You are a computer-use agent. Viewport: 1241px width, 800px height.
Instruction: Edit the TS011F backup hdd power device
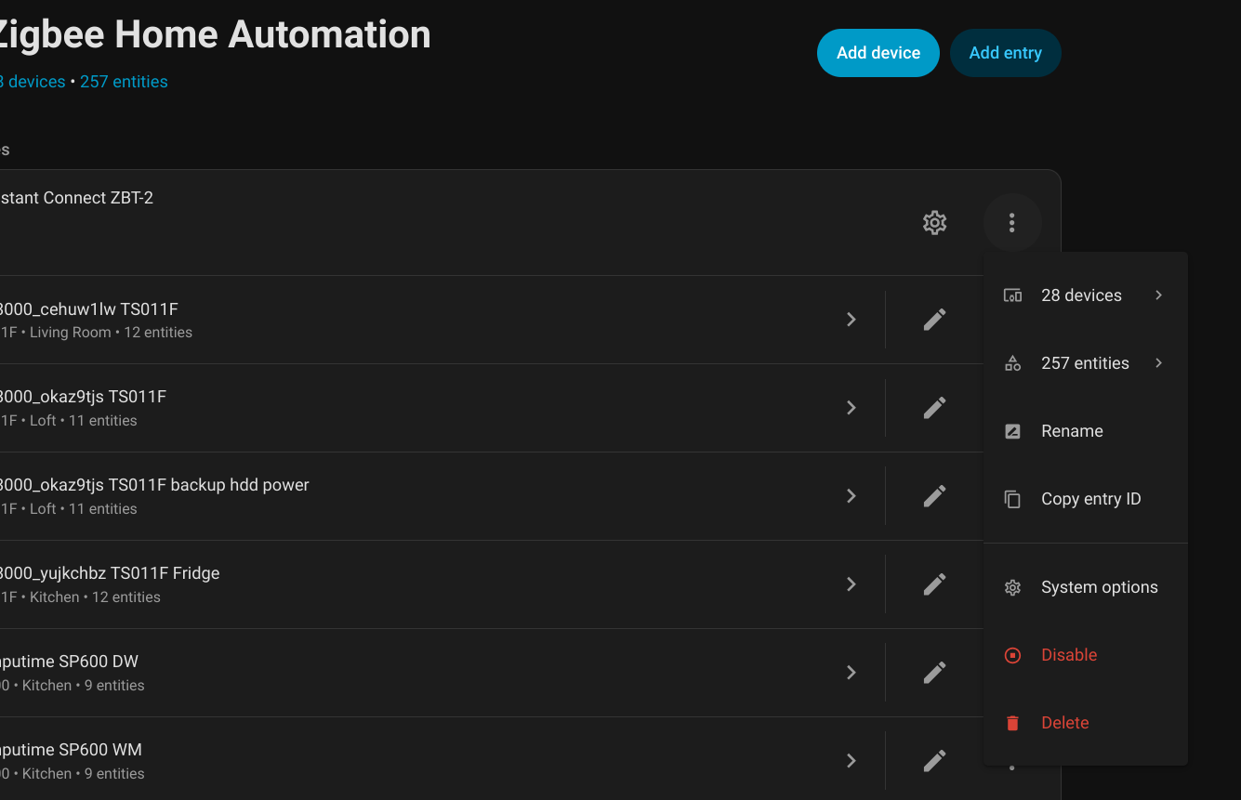(933, 495)
